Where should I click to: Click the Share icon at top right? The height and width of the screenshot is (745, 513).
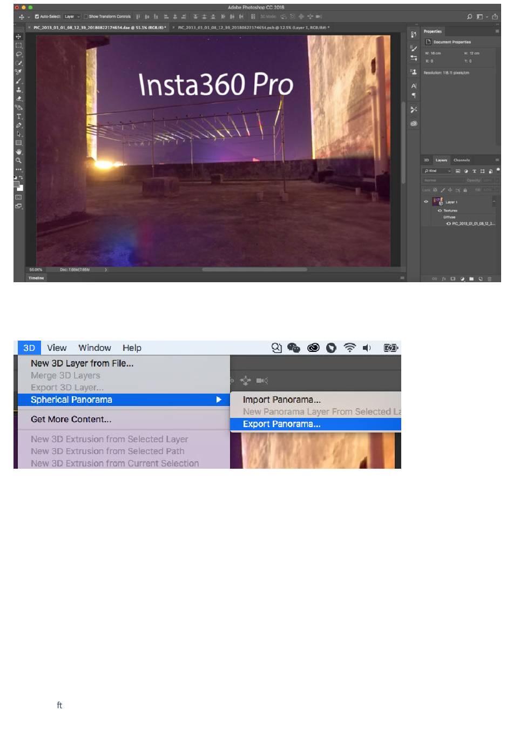pyautogui.click(x=495, y=17)
